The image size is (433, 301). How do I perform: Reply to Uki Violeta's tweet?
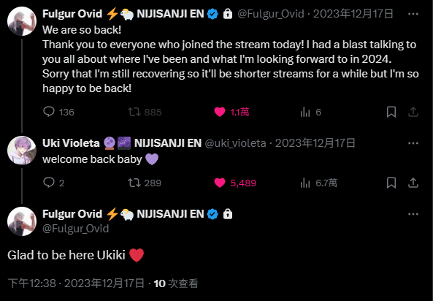click(x=54, y=183)
